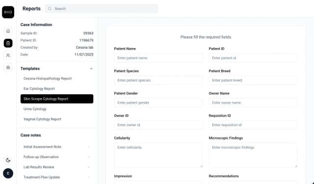Image resolution: width=314 pixels, height=184 pixels.
Task: Open the Settings gear icon in sidebar
Action: pyautogui.click(x=8, y=68)
